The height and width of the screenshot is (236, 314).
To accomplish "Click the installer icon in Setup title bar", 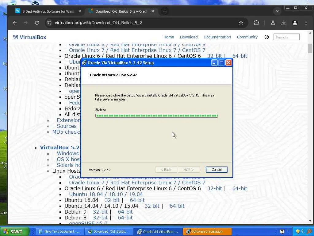I will click(x=84, y=63).
